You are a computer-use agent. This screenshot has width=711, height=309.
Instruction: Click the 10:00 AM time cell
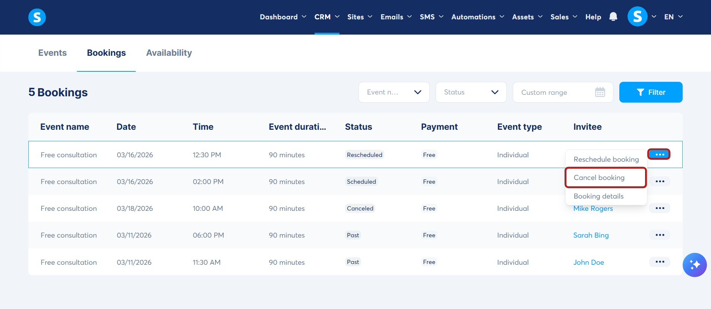[208, 208]
